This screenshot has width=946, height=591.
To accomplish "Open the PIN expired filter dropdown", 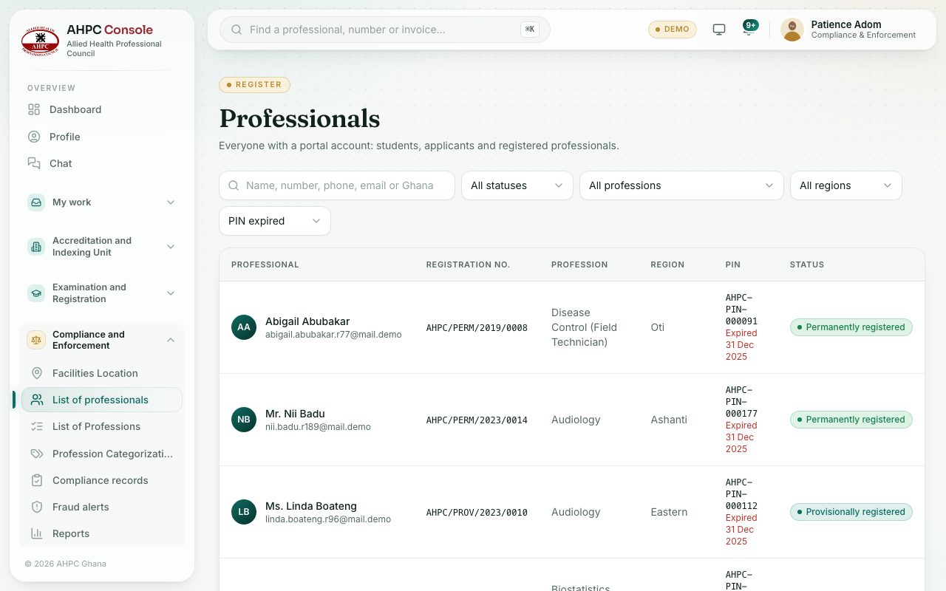I will 275,221.
